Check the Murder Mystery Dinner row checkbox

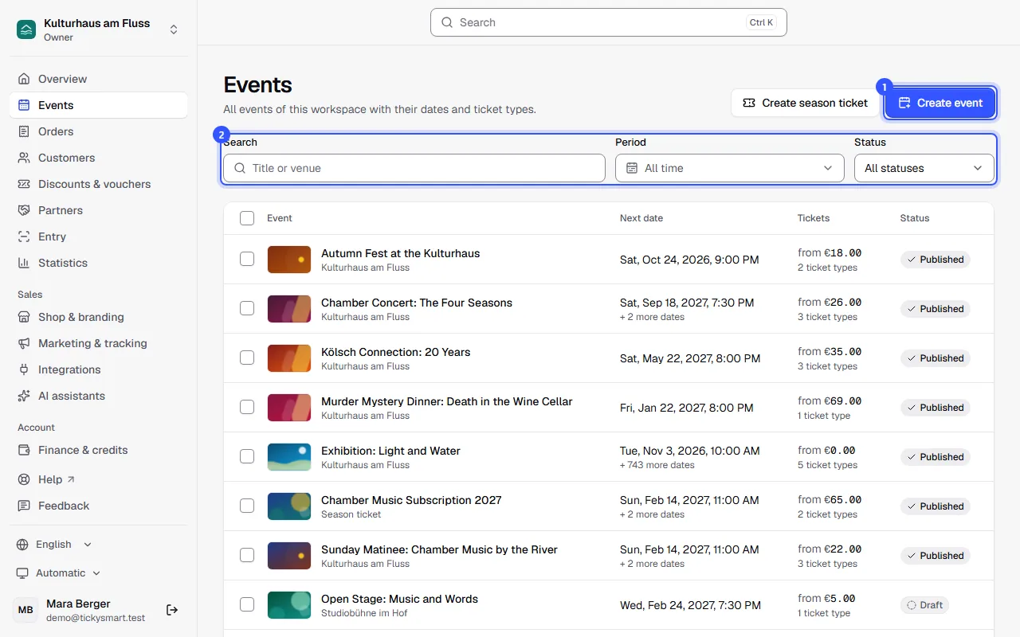coord(247,407)
